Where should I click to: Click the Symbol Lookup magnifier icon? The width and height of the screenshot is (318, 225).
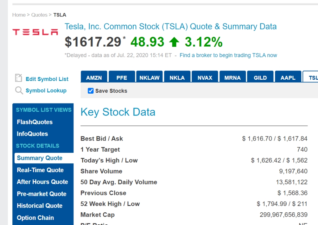pyautogui.click(x=19, y=90)
